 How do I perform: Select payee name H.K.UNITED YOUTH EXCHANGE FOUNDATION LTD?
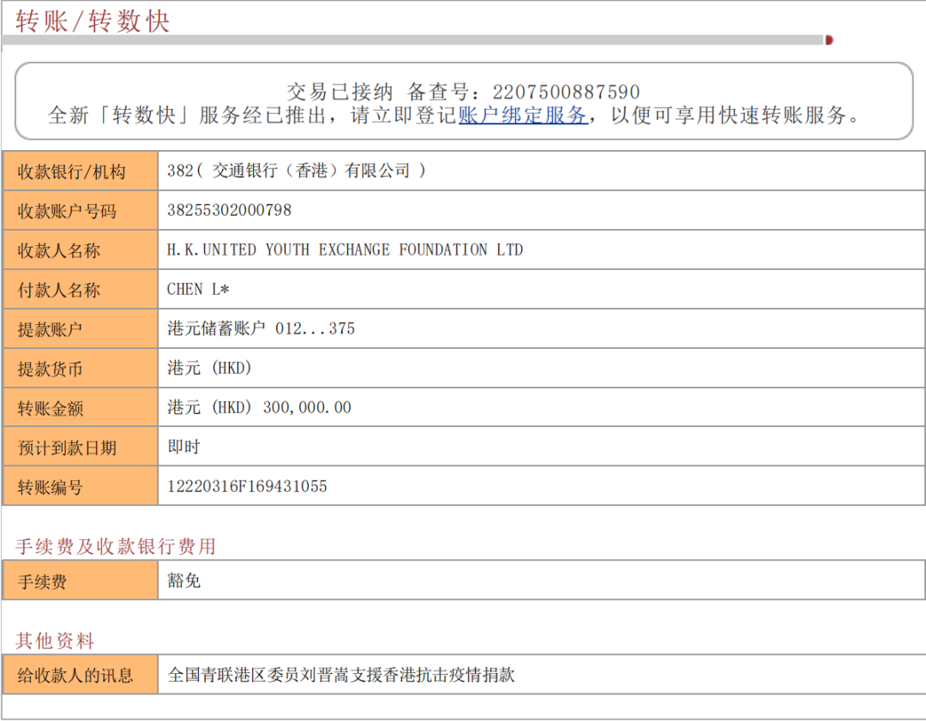click(x=345, y=249)
